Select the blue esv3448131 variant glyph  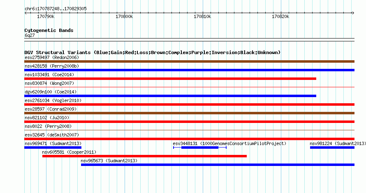tap(200, 148)
